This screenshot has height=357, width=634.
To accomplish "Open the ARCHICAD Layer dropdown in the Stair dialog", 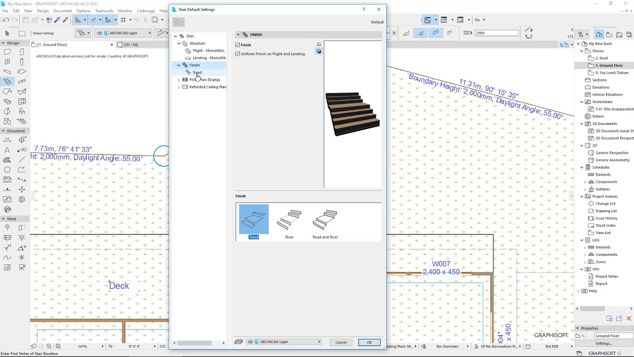I will pos(285,342).
